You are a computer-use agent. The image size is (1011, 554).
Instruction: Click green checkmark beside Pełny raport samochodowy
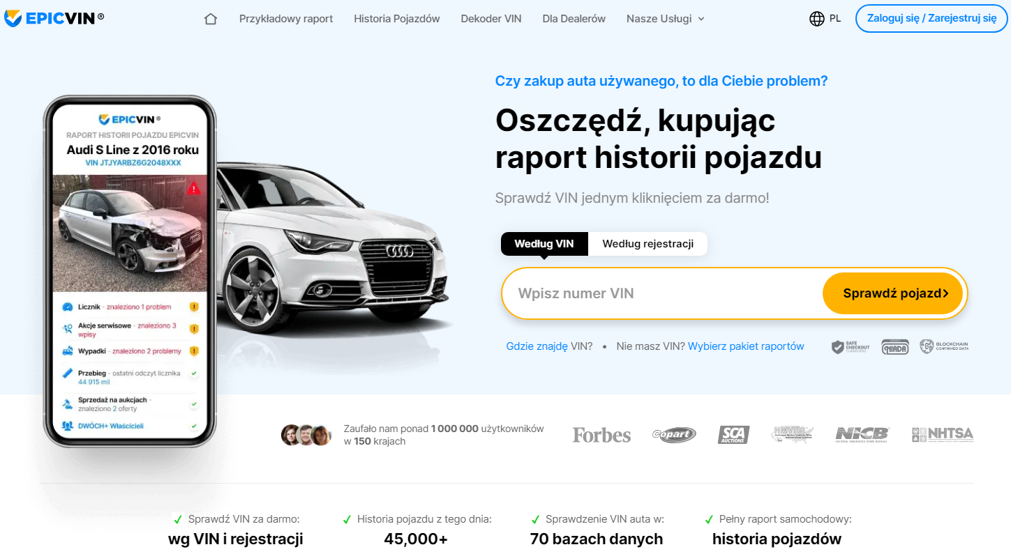[709, 519]
